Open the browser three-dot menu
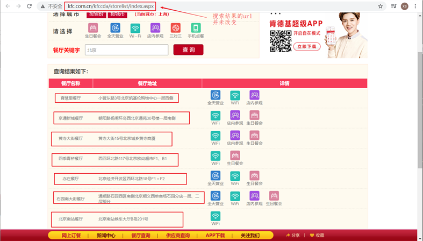This screenshot has width=423, height=241. 415,6
